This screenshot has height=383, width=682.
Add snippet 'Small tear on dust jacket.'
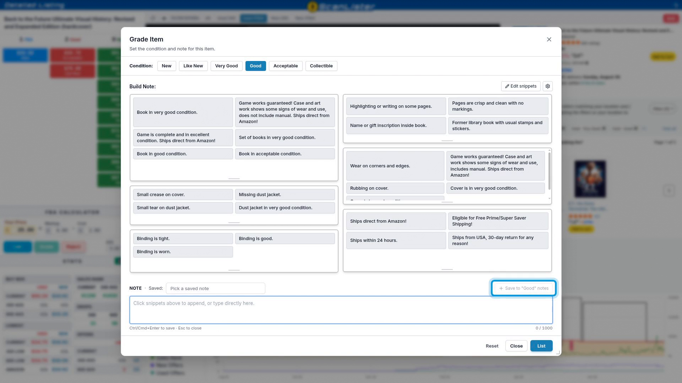pyautogui.click(x=183, y=208)
